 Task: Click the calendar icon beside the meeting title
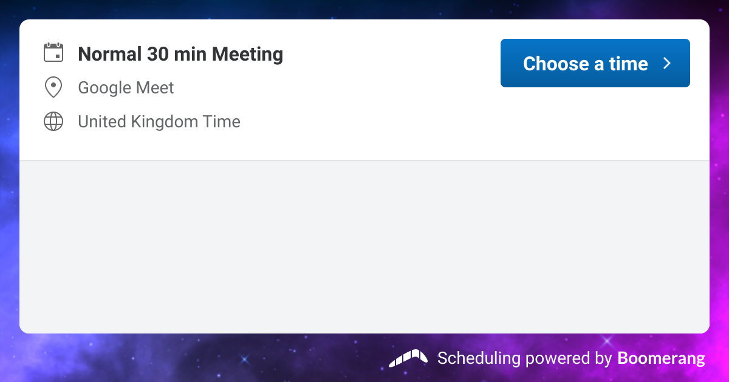(53, 53)
